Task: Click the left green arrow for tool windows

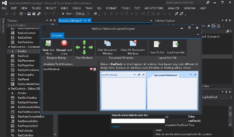Action: [78, 47]
